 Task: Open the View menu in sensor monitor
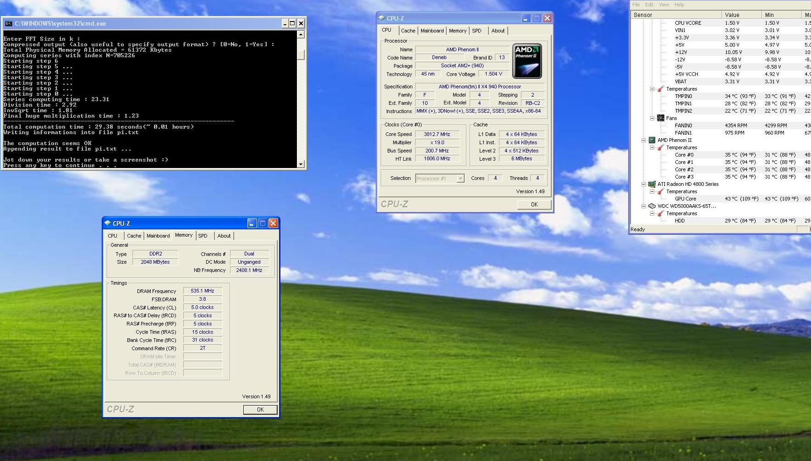(664, 5)
